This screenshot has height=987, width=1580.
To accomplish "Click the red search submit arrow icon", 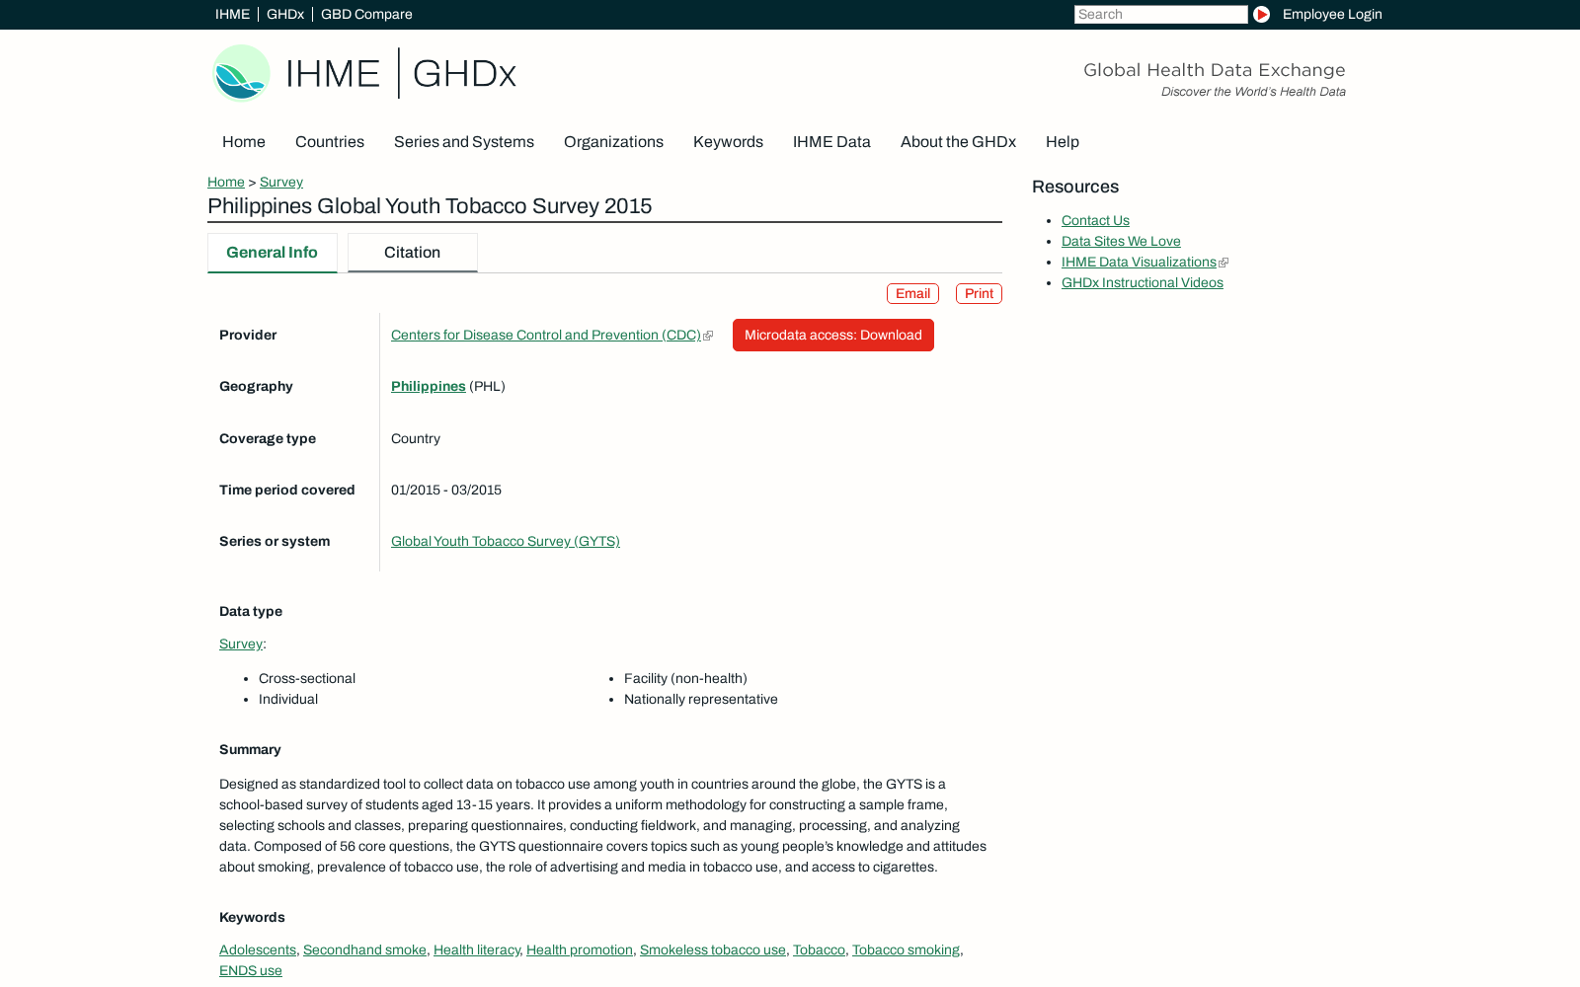I will click(x=1261, y=14).
